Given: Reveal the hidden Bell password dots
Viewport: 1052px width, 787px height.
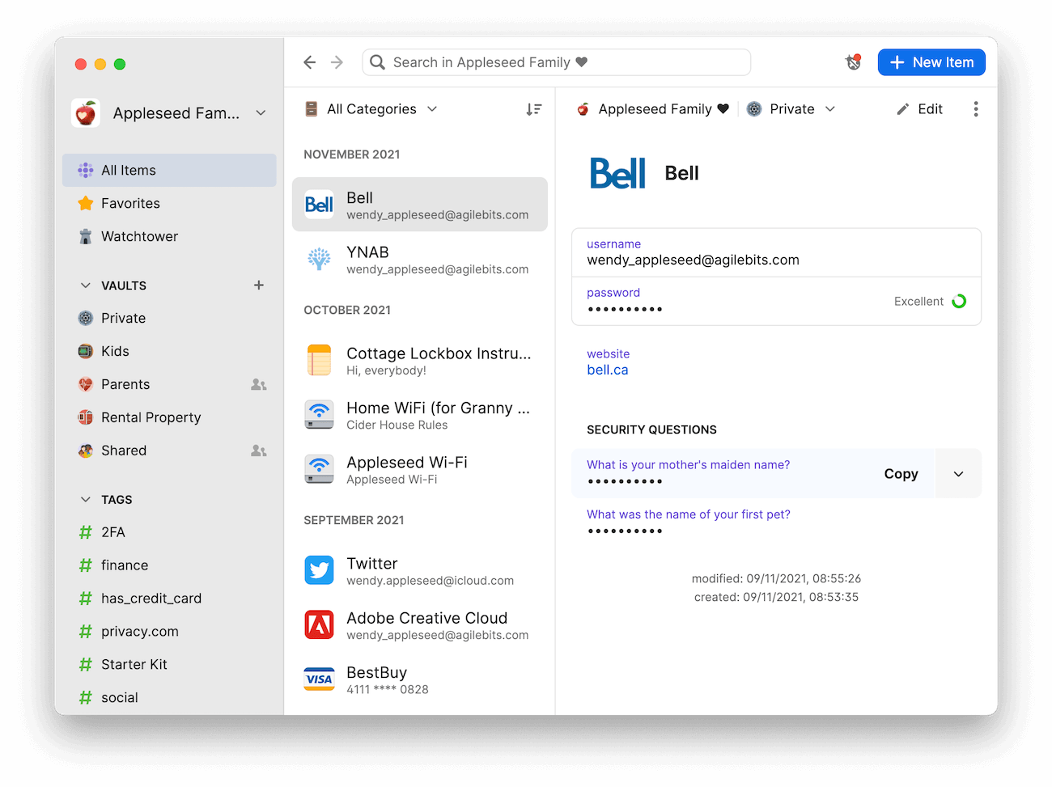Looking at the screenshot, I should 626,309.
